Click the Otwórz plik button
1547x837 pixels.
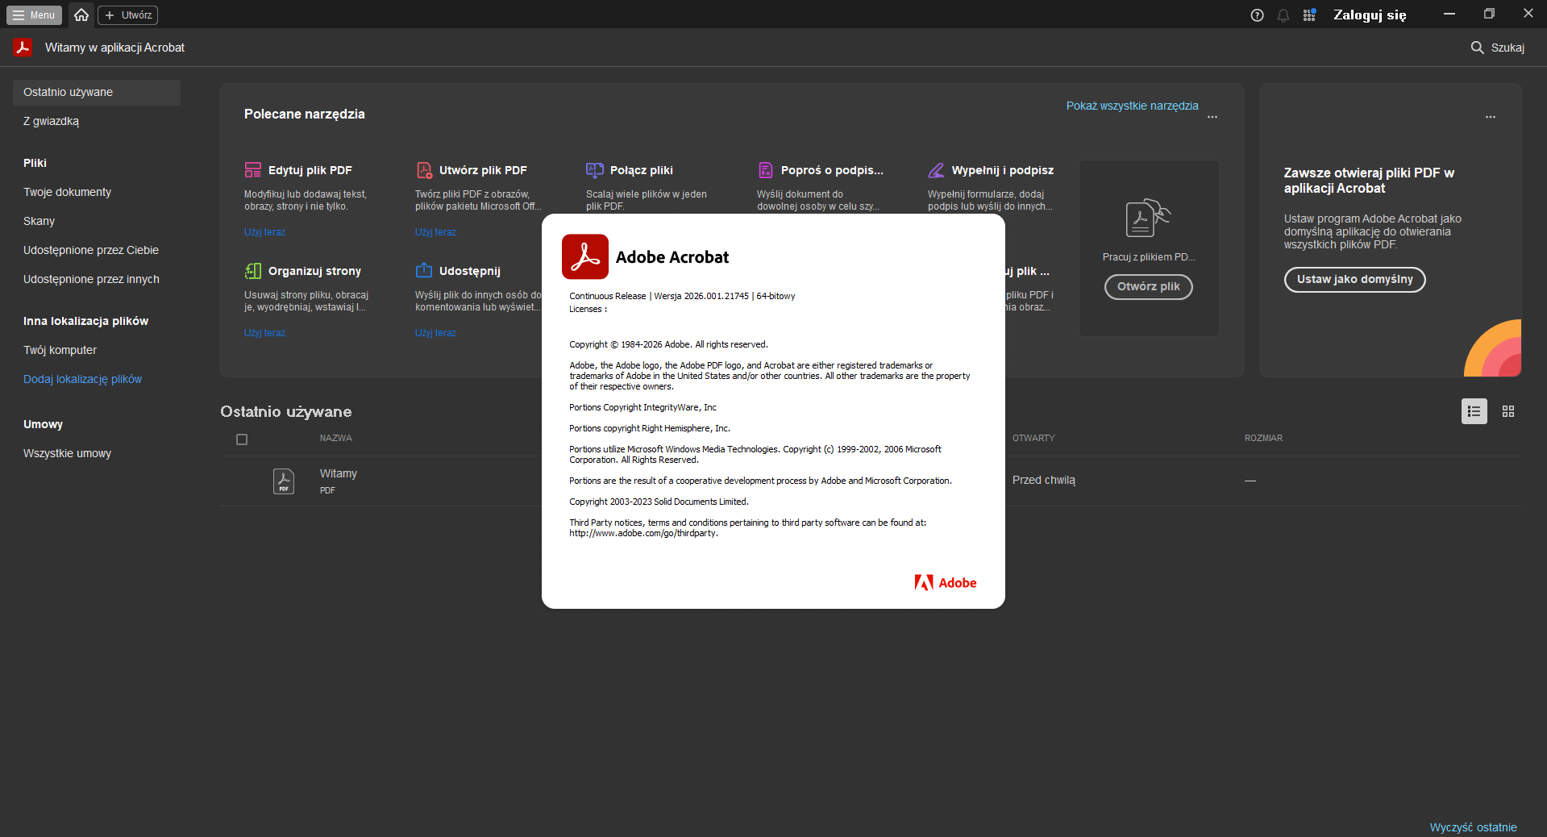point(1149,287)
